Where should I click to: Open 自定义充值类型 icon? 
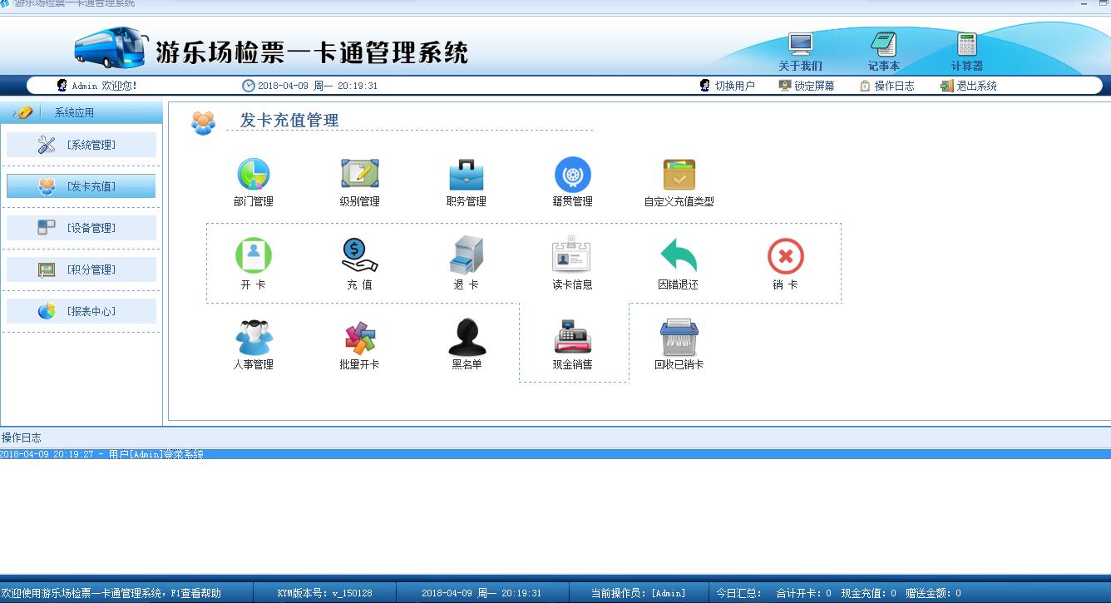pyautogui.click(x=679, y=175)
